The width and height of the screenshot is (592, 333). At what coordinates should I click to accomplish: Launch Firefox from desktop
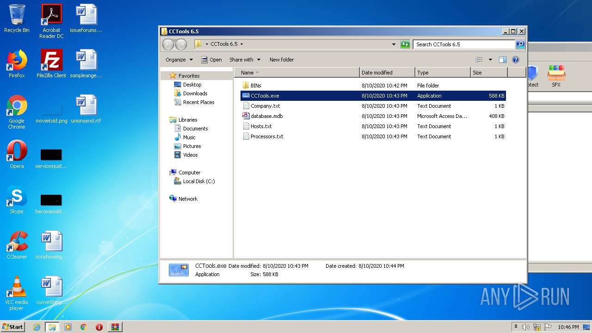(x=17, y=64)
